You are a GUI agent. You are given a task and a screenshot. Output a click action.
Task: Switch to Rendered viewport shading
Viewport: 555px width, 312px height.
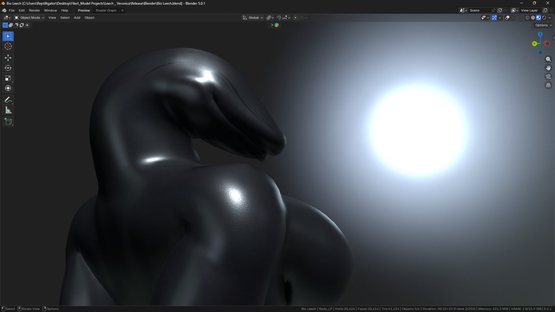[544, 18]
